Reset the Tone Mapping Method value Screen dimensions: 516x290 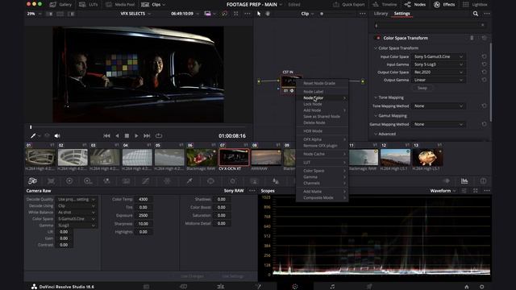[484, 106]
